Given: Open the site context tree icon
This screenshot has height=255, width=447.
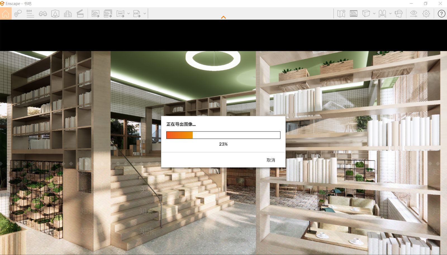Looking at the screenshot, I should 55,14.
